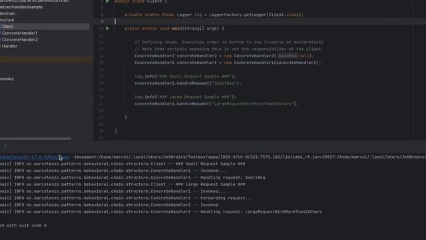426x240 pixels.
Task: Select Client in the project tree
Action: (7, 27)
